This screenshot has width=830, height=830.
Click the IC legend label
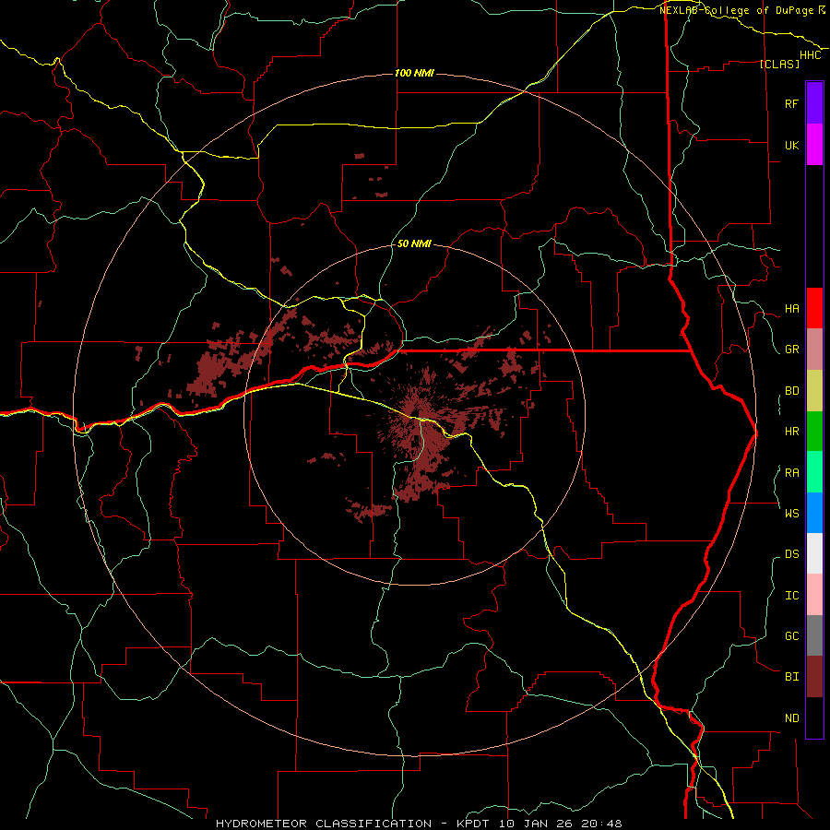pyautogui.click(x=792, y=595)
